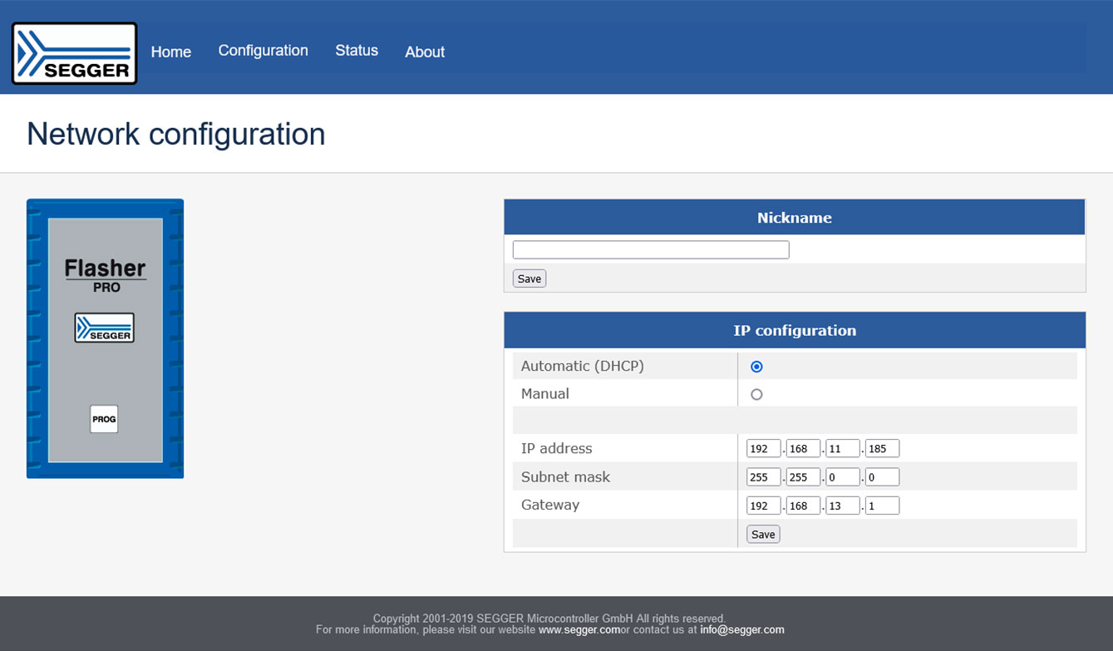Click the PROG button on the Flasher image
This screenshot has height=651, width=1113.
pyautogui.click(x=104, y=420)
